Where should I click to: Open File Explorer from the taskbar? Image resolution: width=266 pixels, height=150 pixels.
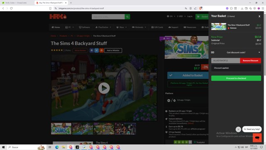[x=64, y=147]
